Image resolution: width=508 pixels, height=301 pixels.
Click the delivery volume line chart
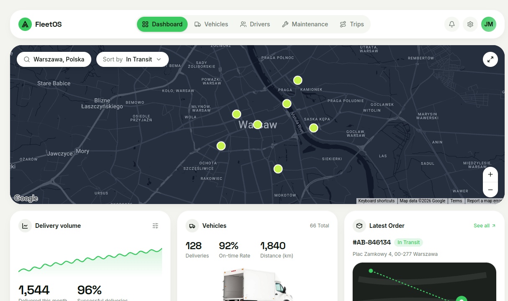click(x=90, y=261)
